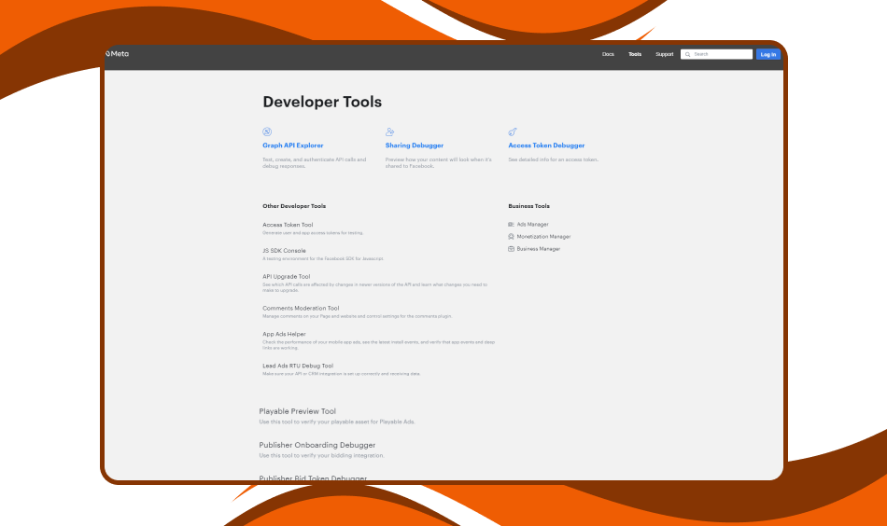Open the App Ads Helper link

pos(284,335)
